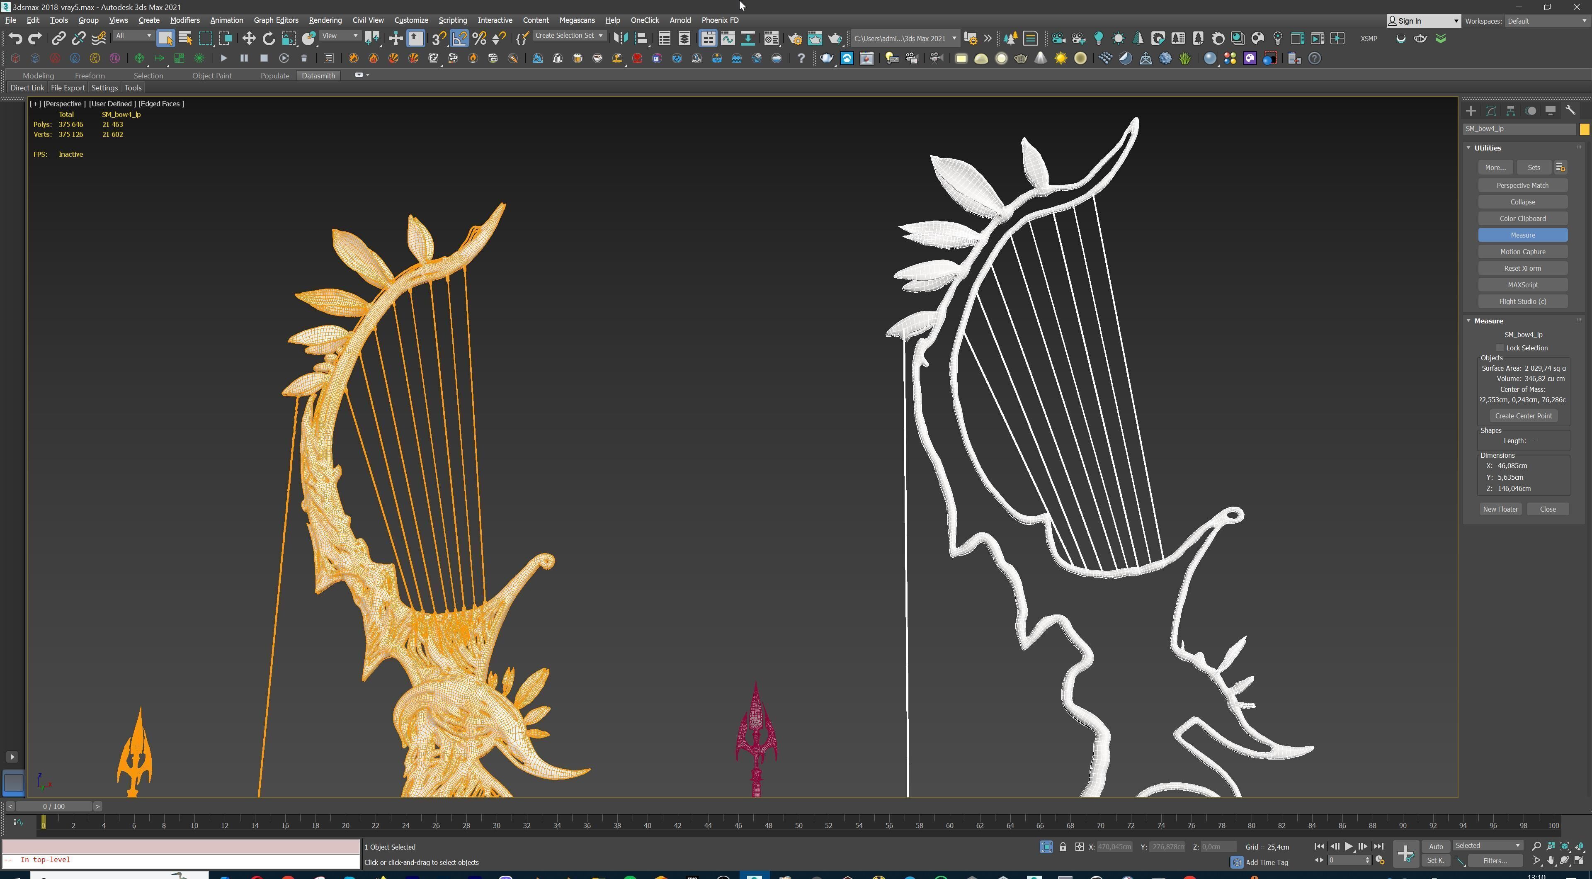Open the Rendering menu

click(x=325, y=20)
